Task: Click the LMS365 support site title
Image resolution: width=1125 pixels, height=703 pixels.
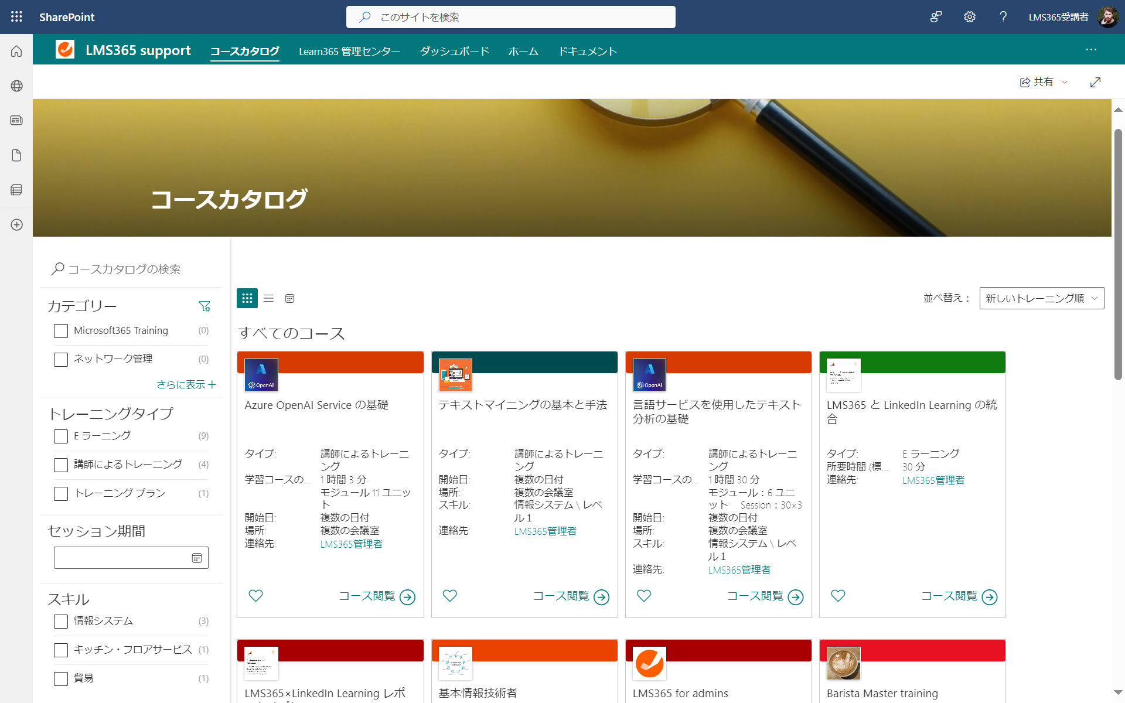Action: click(x=138, y=50)
